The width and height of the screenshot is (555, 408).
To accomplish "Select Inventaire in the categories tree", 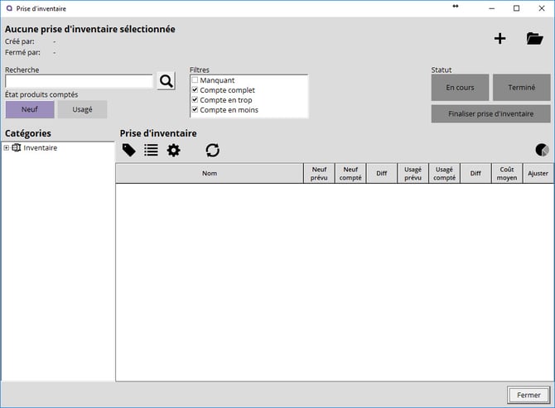I will click(40, 148).
